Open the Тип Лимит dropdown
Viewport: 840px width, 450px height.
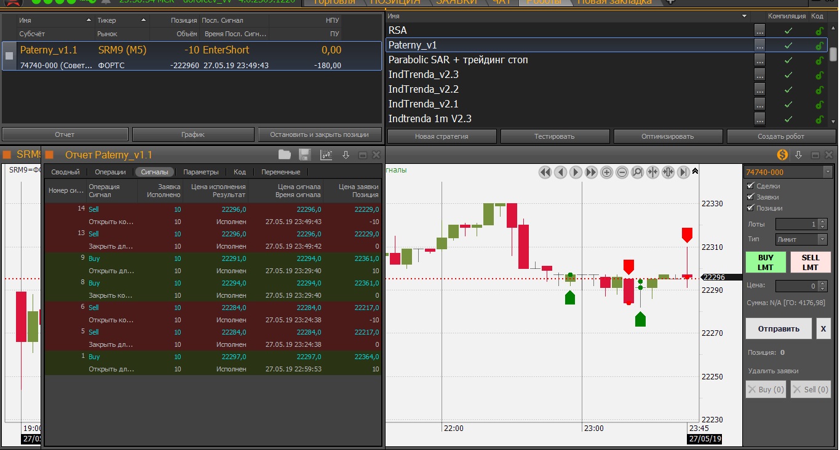point(822,239)
